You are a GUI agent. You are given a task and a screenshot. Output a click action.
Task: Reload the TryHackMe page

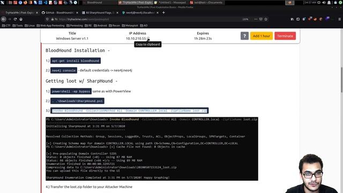pyautogui.click(x=15, y=19)
